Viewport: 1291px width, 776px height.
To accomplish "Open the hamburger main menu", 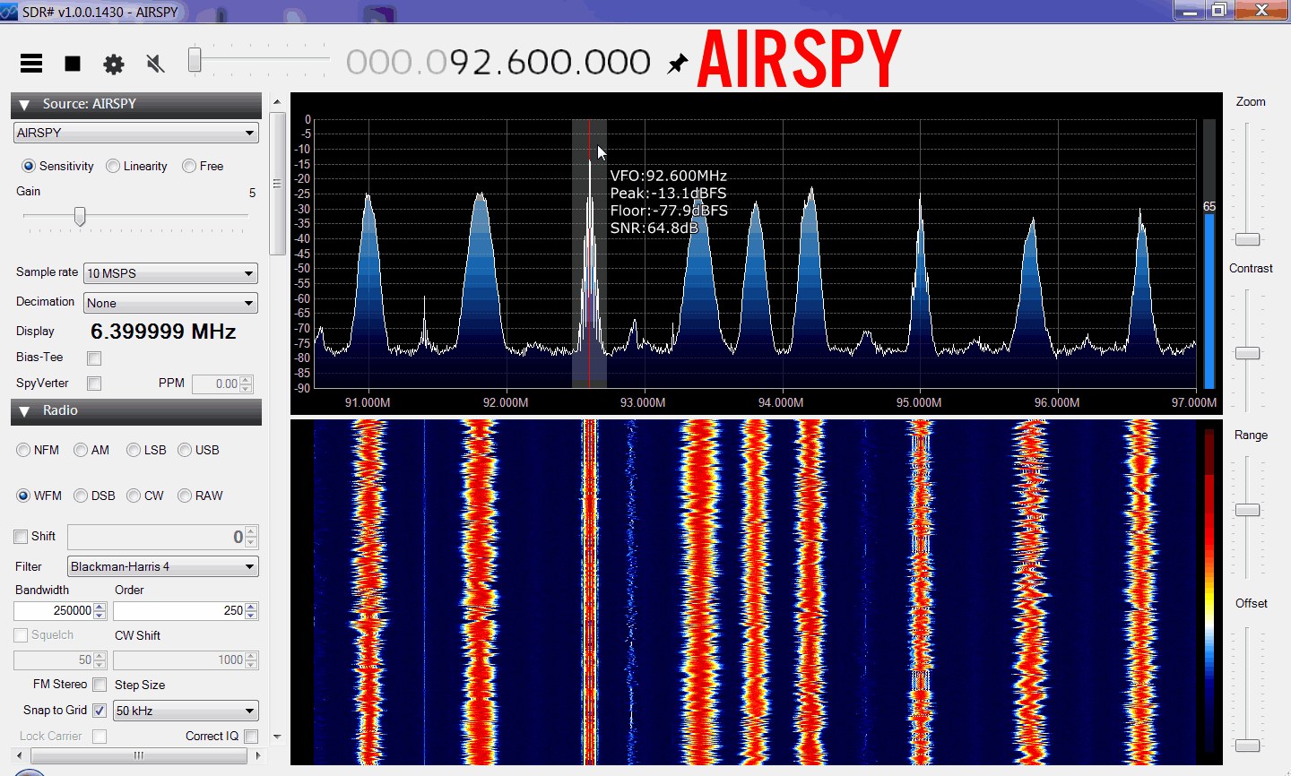I will (x=31, y=63).
